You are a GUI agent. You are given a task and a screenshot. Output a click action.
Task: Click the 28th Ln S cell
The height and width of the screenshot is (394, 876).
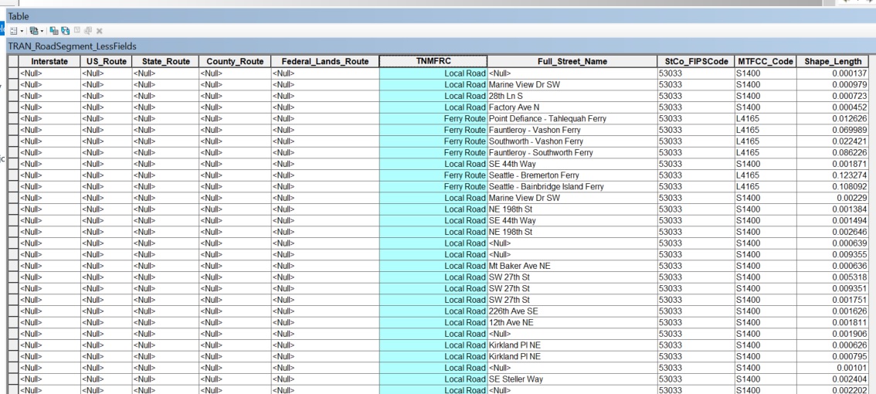coord(572,96)
